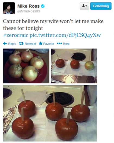
Task: Click Mike Ross profile avatar
Action: 9,8
